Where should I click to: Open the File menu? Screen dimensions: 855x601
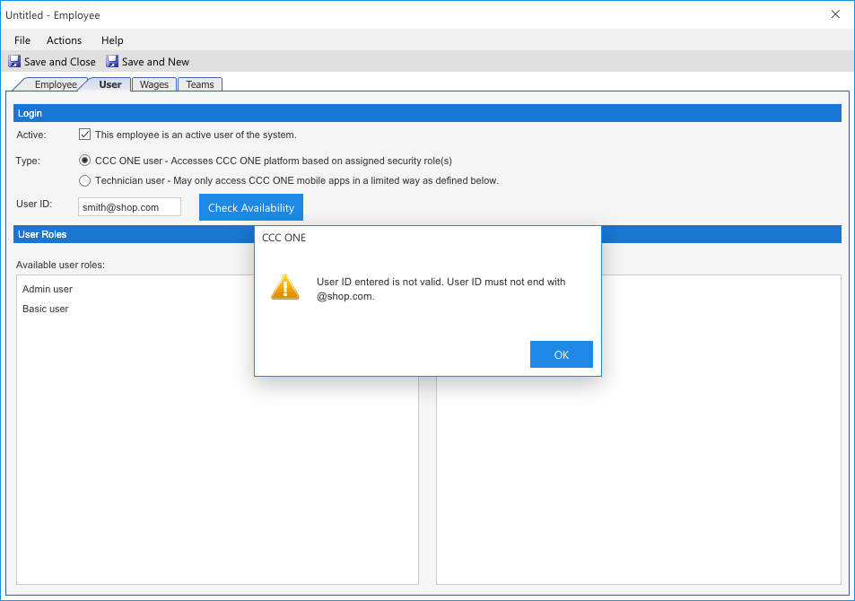(x=22, y=40)
